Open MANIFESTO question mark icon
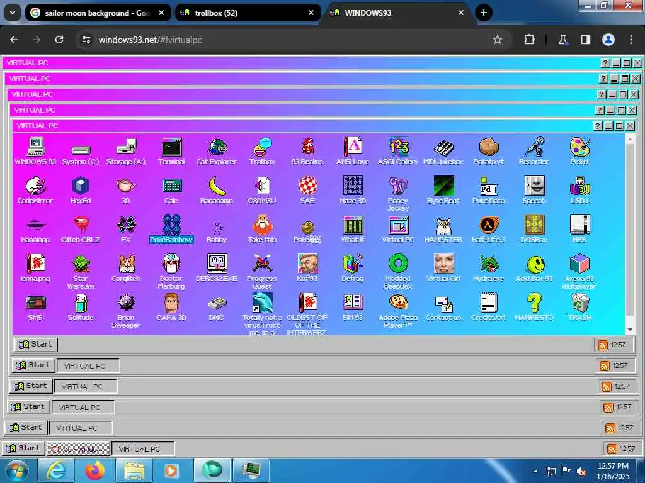645x483 pixels. [534, 307]
